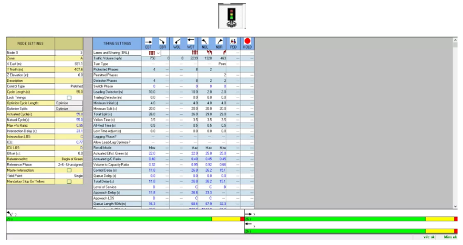Click the 26 s westbound green split bar
The image size is (463, 245).
coord(335,231)
